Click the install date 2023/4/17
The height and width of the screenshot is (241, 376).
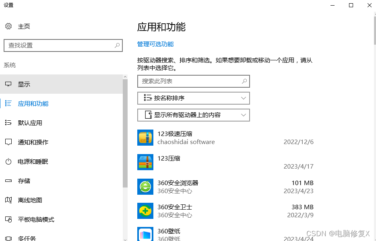click(299, 167)
